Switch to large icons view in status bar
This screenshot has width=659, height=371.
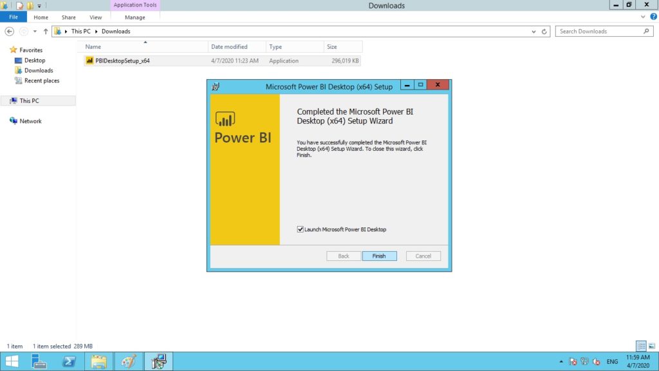(x=651, y=346)
